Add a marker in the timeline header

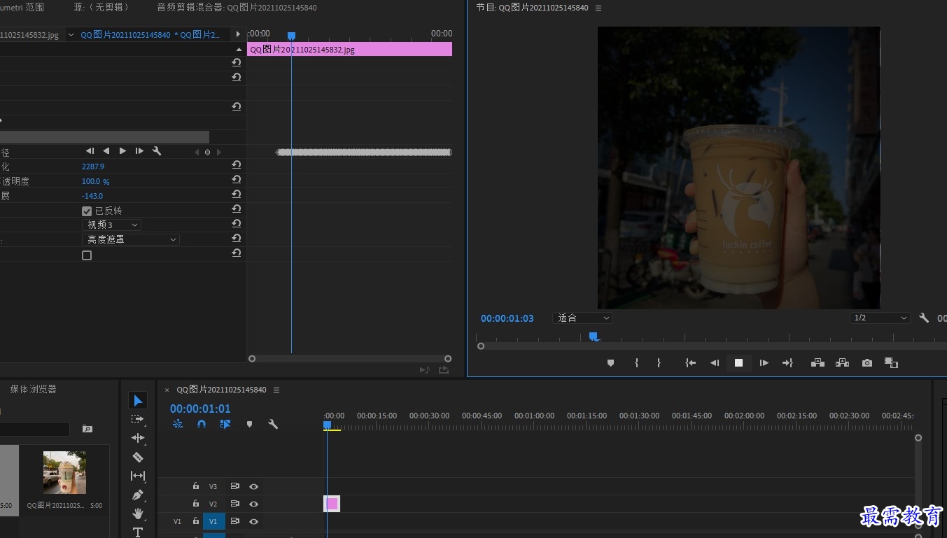(249, 424)
